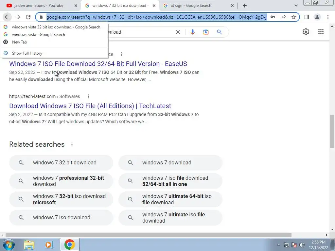Expand the tab search chevron

tap(296, 6)
